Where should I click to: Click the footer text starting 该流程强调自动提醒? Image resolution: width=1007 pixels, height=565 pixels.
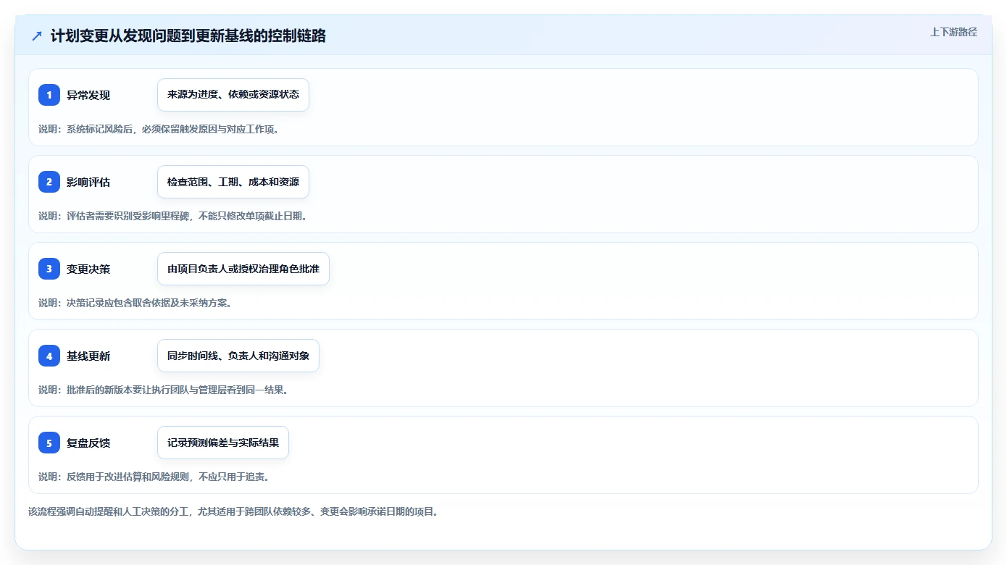pyautogui.click(x=233, y=511)
